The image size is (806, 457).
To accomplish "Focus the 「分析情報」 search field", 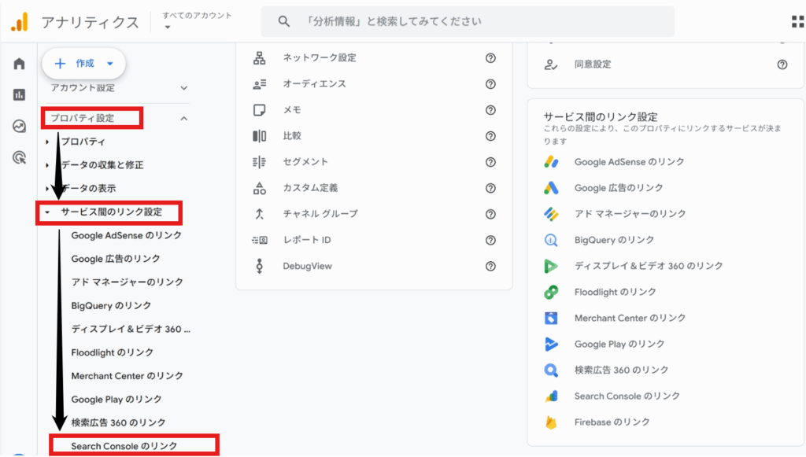I will point(468,21).
